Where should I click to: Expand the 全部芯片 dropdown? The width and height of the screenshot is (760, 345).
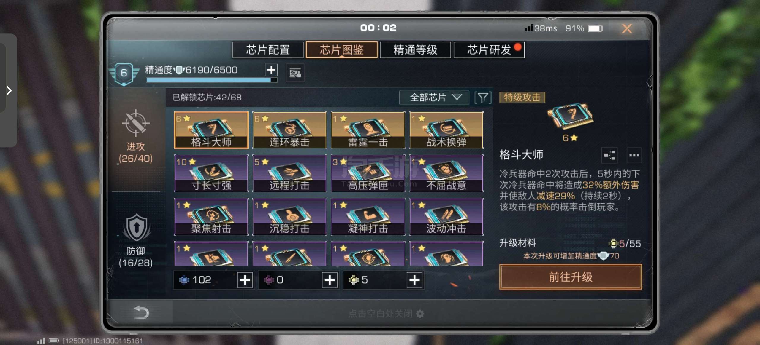click(434, 98)
